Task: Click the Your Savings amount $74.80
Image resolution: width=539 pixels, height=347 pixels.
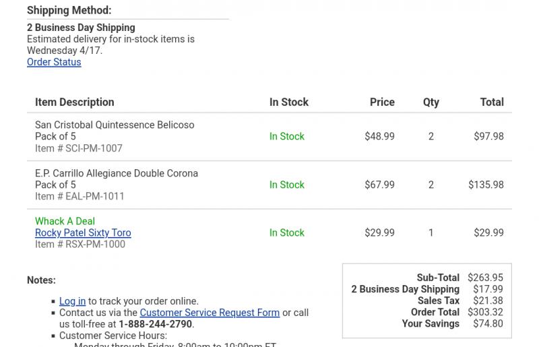Action: pos(488,323)
